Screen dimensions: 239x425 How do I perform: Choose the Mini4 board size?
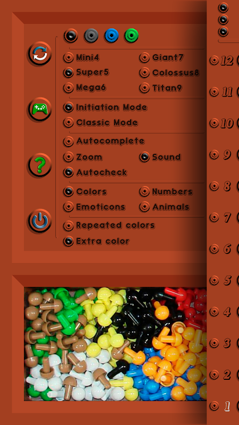(81, 57)
